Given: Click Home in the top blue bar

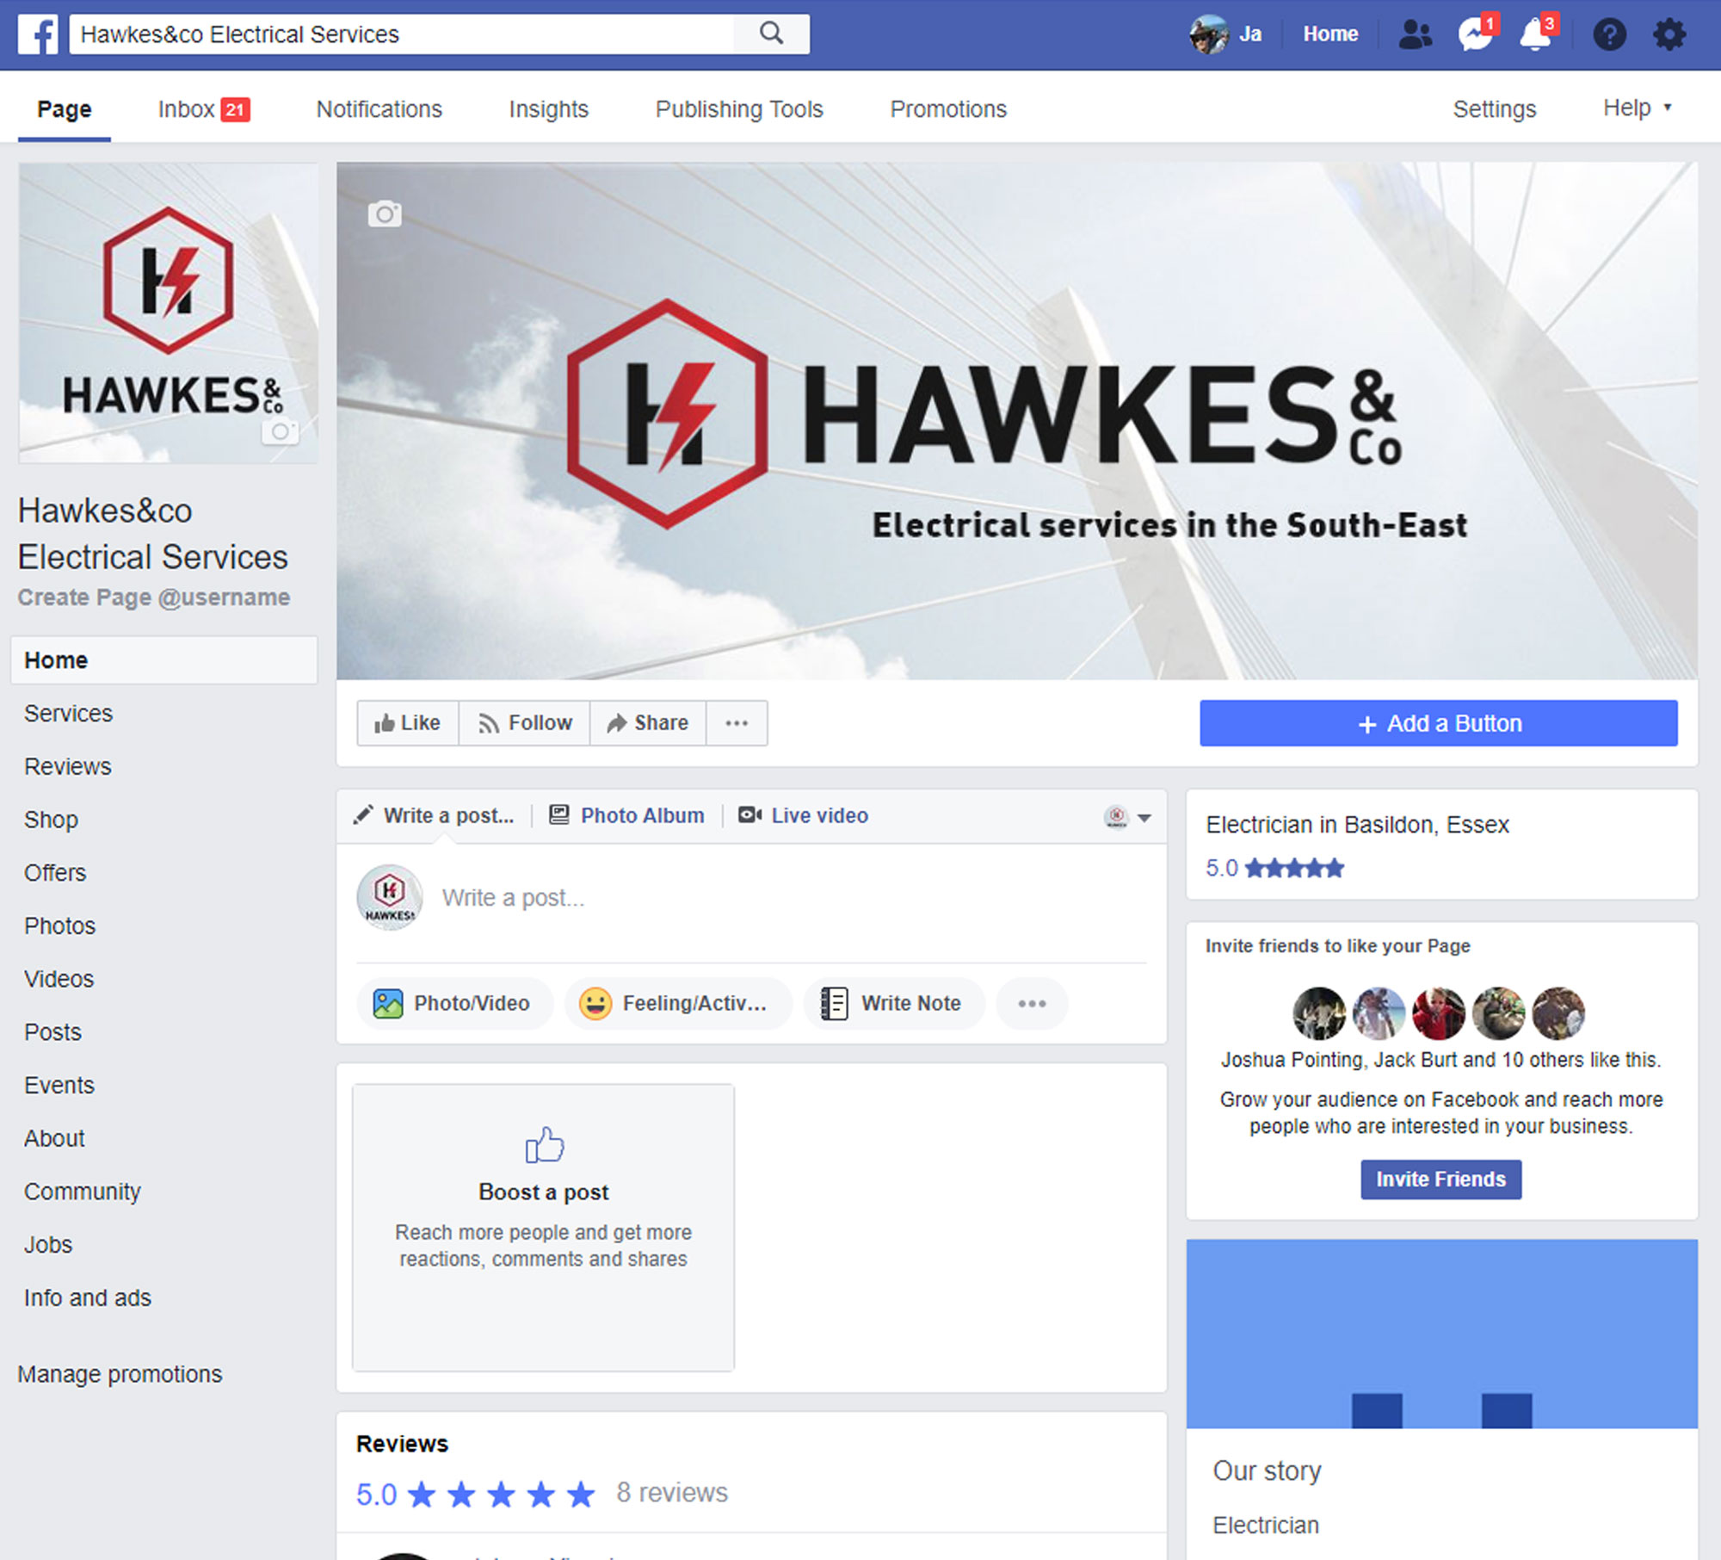Looking at the screenshot, I should pos(1330,34).
